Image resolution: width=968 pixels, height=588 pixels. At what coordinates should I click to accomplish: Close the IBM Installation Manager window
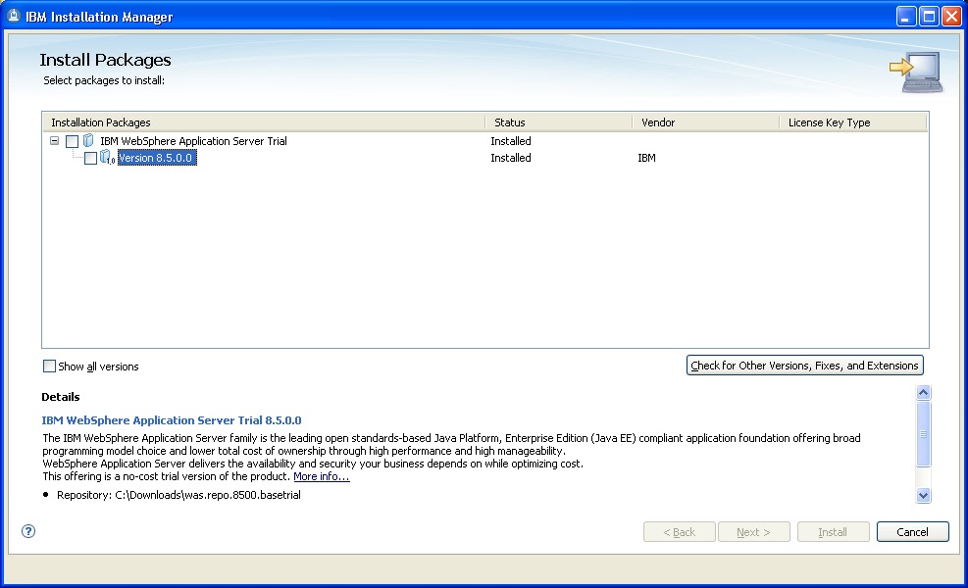click(x=951, y=16)
